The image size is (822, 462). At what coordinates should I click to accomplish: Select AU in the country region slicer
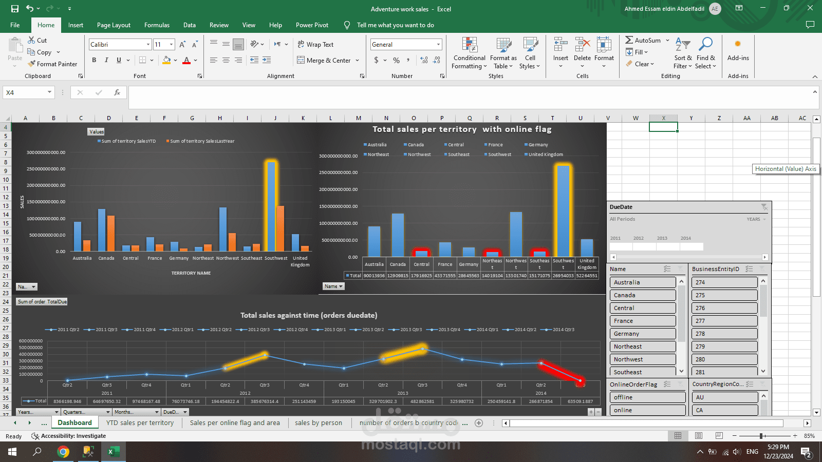click(725, 397)
